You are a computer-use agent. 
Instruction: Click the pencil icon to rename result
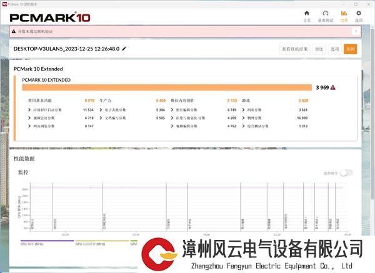124,49
